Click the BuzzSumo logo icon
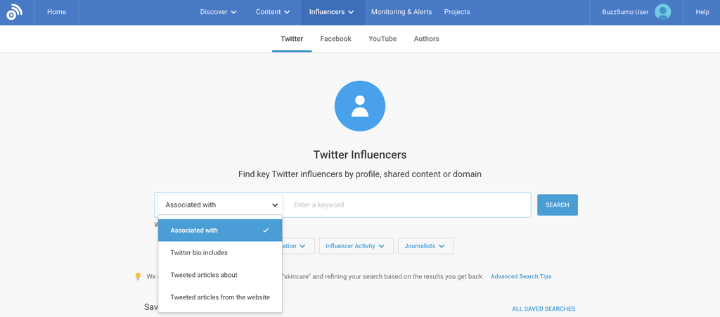 pyautogui.click(x=14, y=12)
